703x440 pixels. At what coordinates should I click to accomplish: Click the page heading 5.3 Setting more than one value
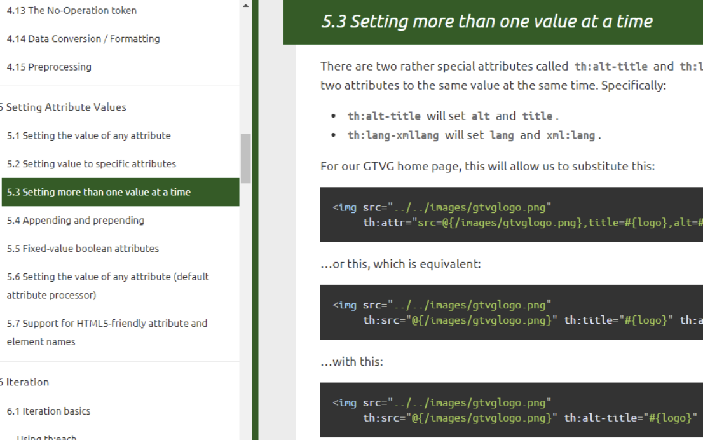pos(487,22)
